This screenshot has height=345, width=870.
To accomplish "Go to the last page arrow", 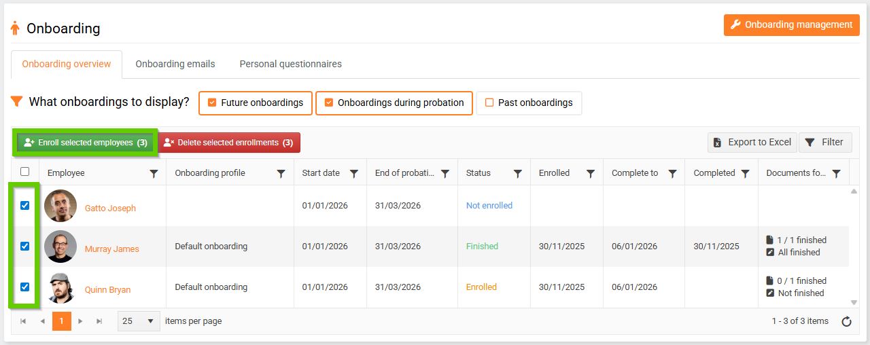I will click(99, 321).
